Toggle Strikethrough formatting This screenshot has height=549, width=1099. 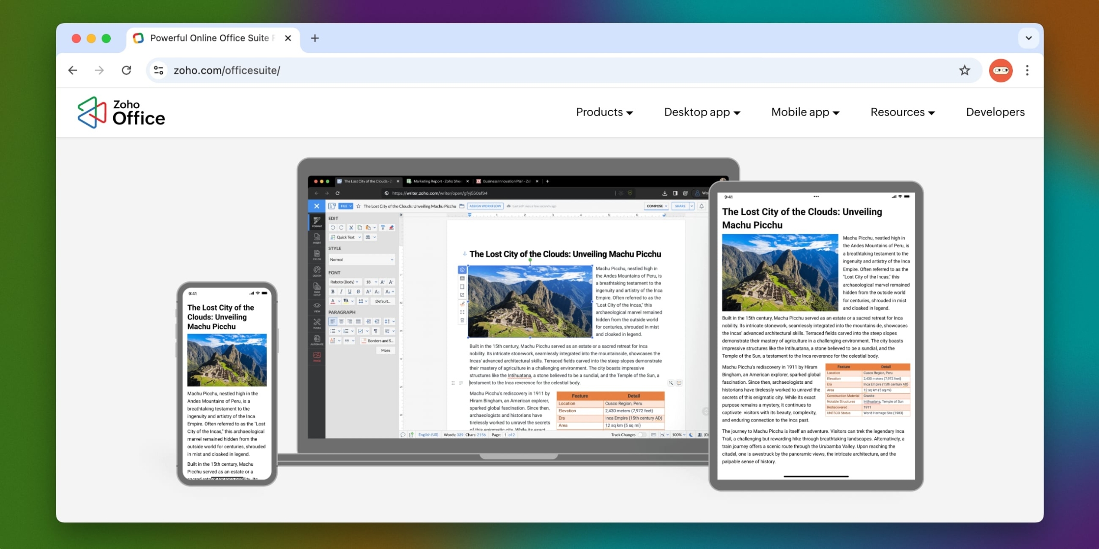click(358, 292)
